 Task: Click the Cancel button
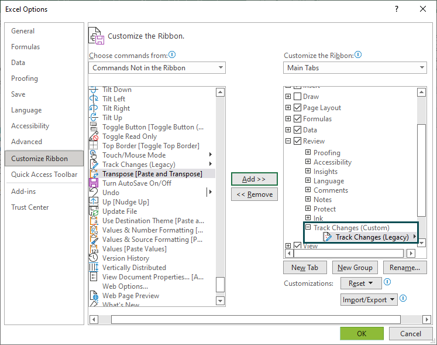411,333
